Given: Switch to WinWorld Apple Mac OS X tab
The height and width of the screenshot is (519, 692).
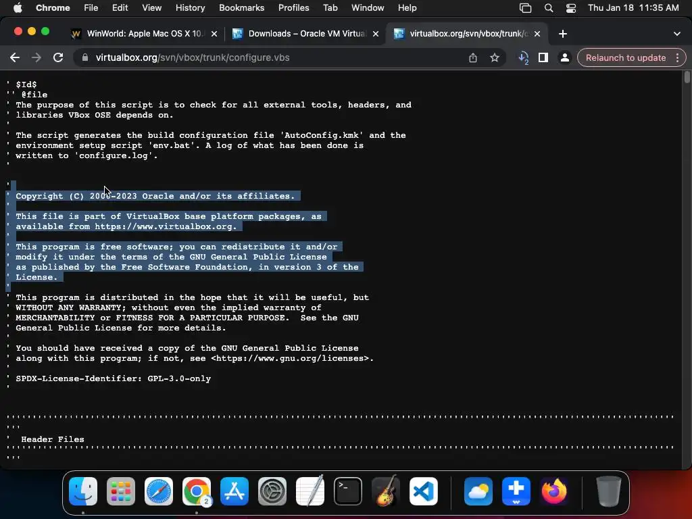Looking at the screenshot, I should [143, 34].
